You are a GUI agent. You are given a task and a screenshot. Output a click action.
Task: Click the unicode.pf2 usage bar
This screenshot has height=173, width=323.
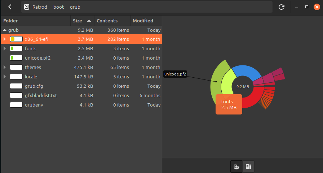pos(16,58)
